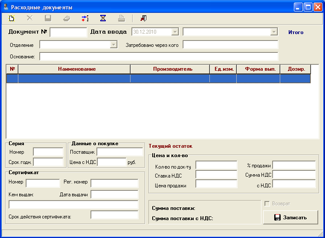The height and width of the screenshot is (238, 325).
Task: Click the Документ № input field
Action: [68, 32]
